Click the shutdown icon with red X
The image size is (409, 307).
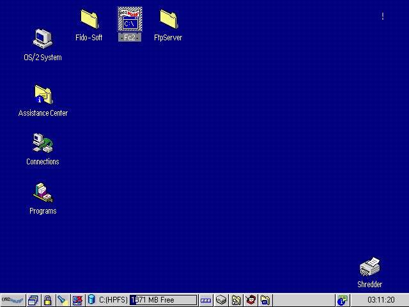77,300
